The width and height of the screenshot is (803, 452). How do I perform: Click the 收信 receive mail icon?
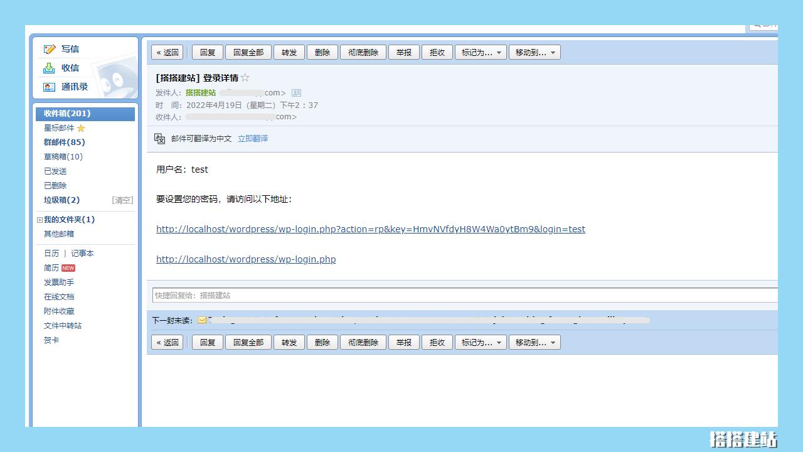click(50, 68)
